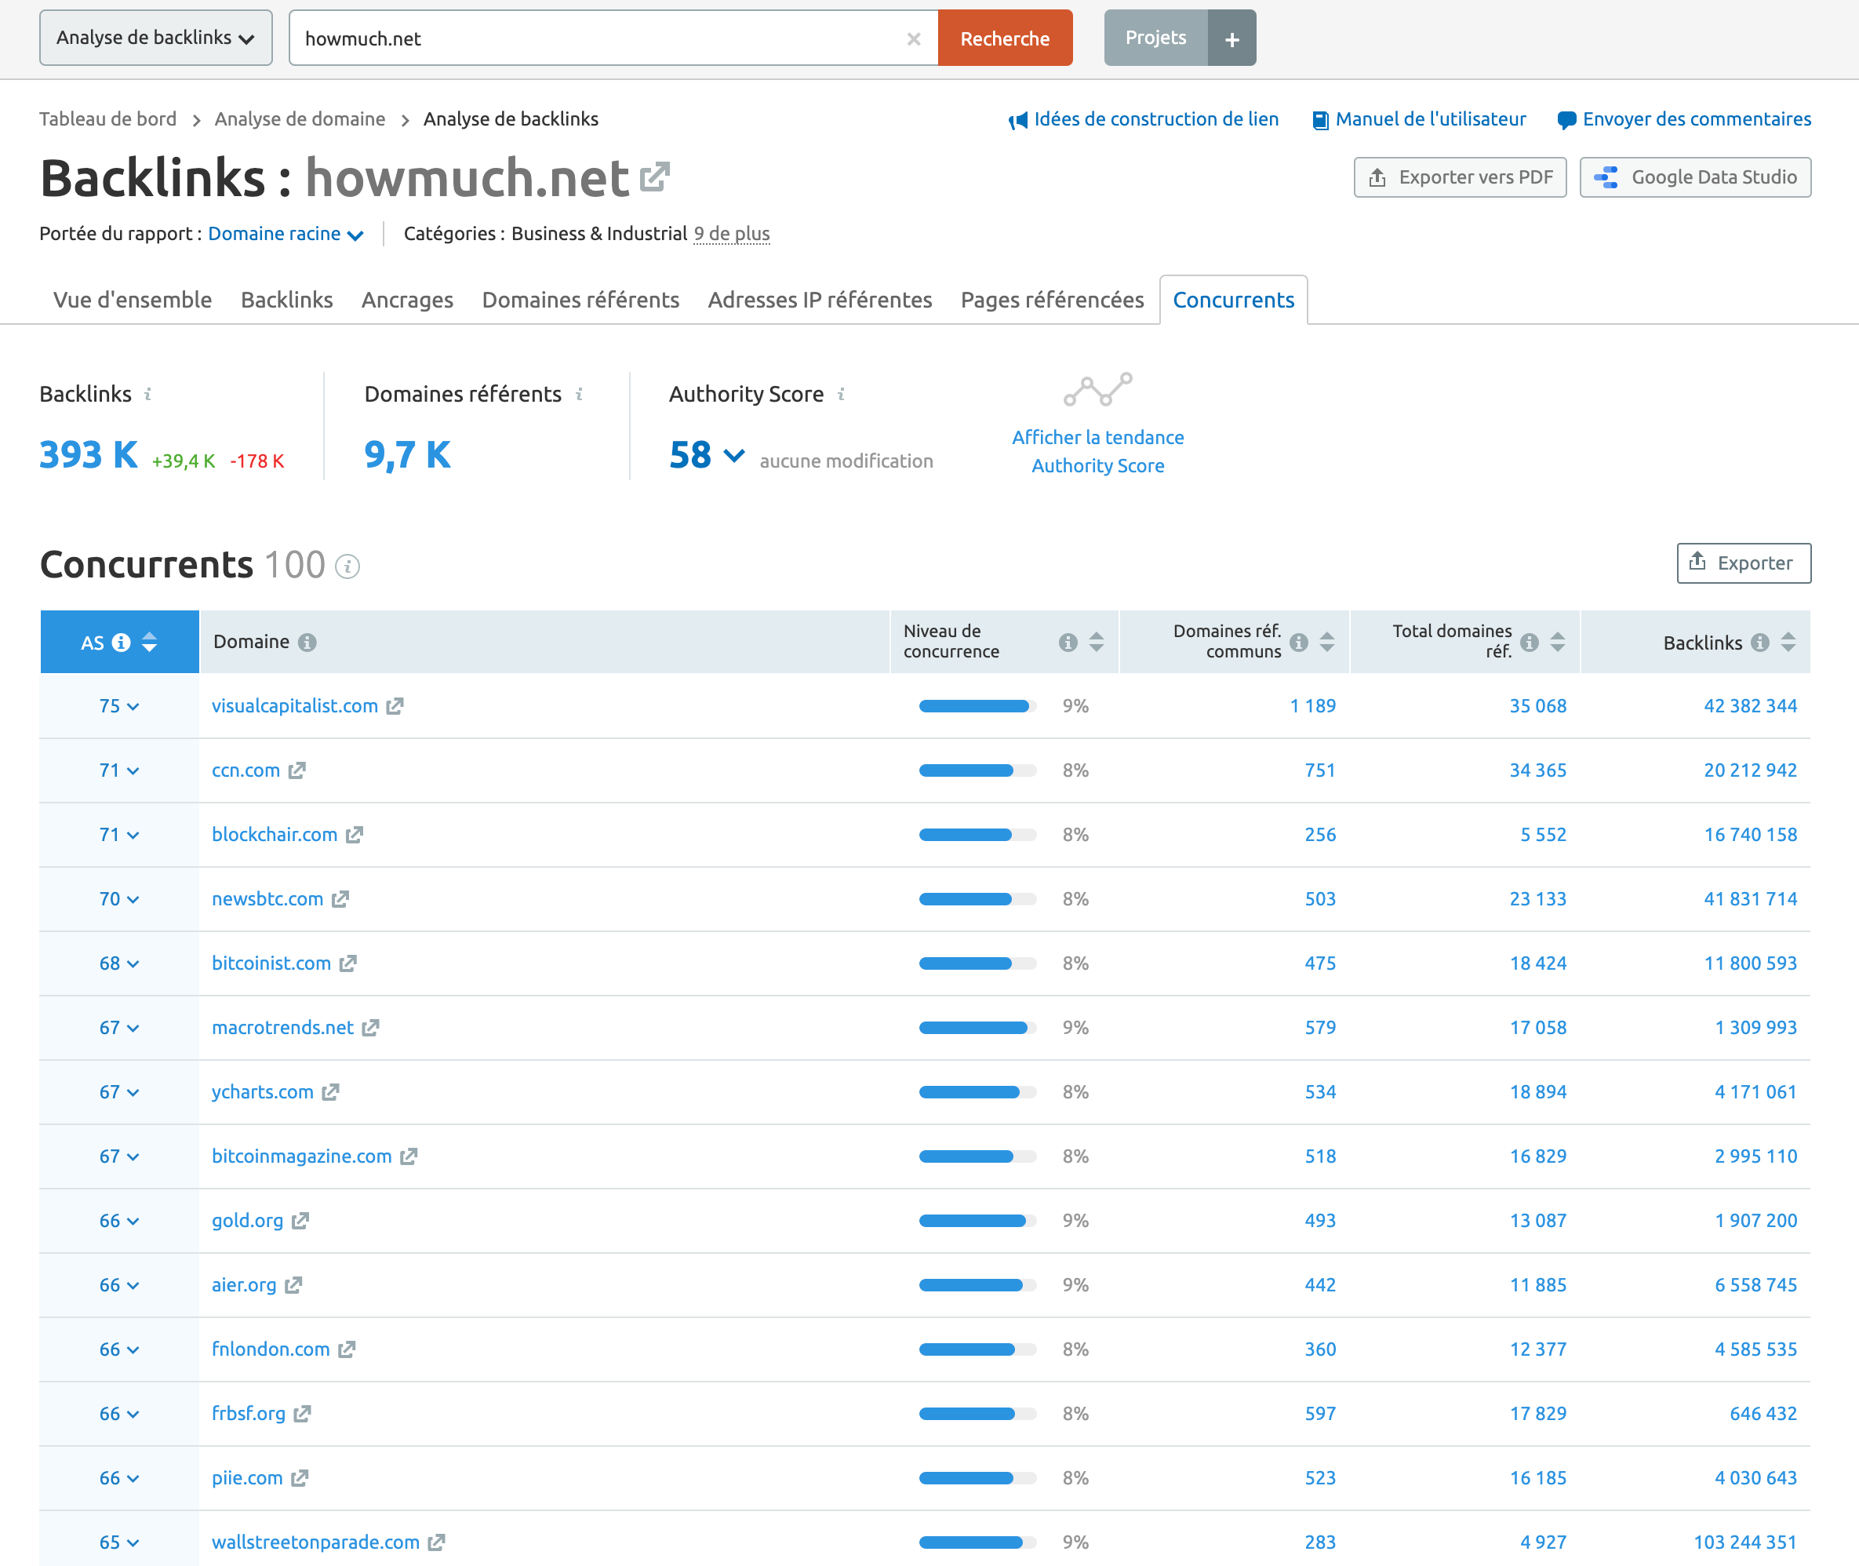
Task: Clear the howmuch.net search field with the X icon
Action: click(x=913, y=39)
